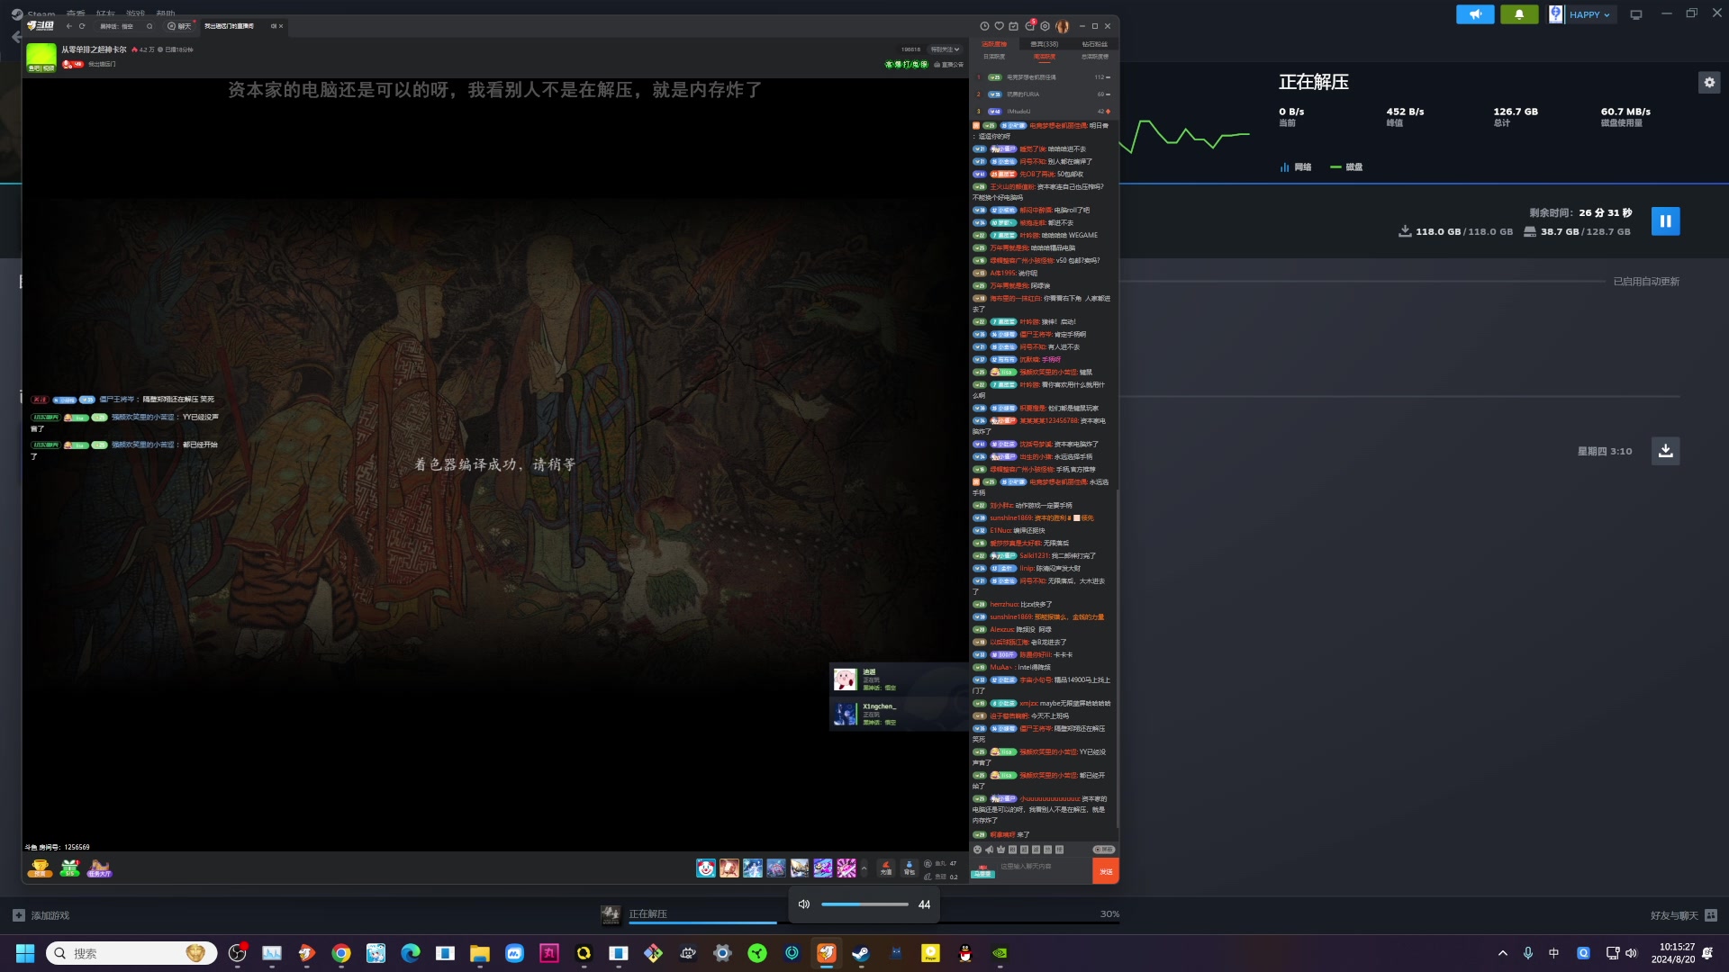Click the green Steam notifications bell

pos(1519,14)
